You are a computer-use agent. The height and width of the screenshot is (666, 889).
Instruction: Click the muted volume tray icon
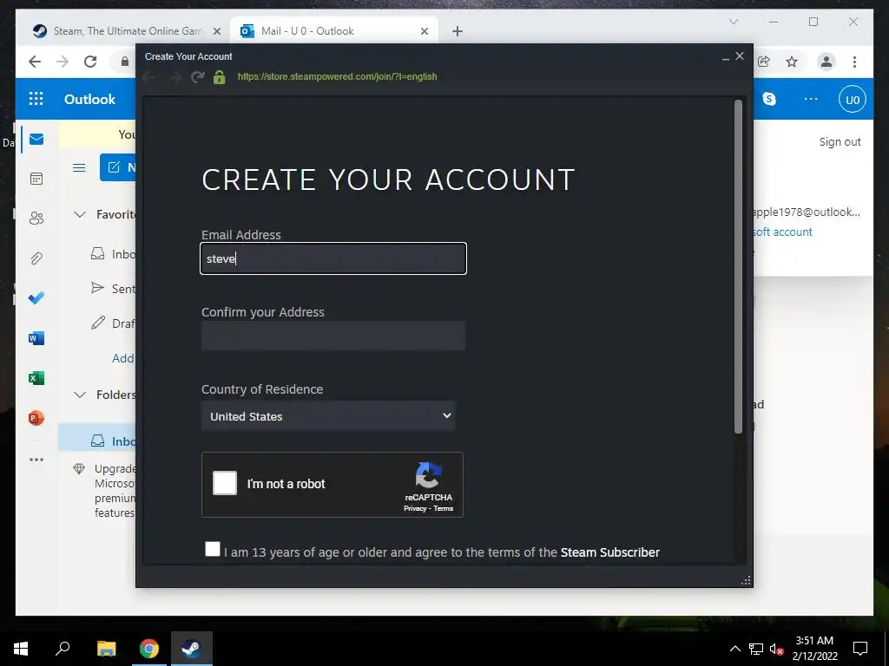[x=776, y=649]
